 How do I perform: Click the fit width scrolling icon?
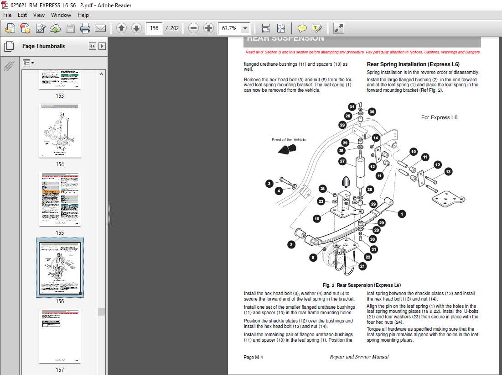coord(266,28)
